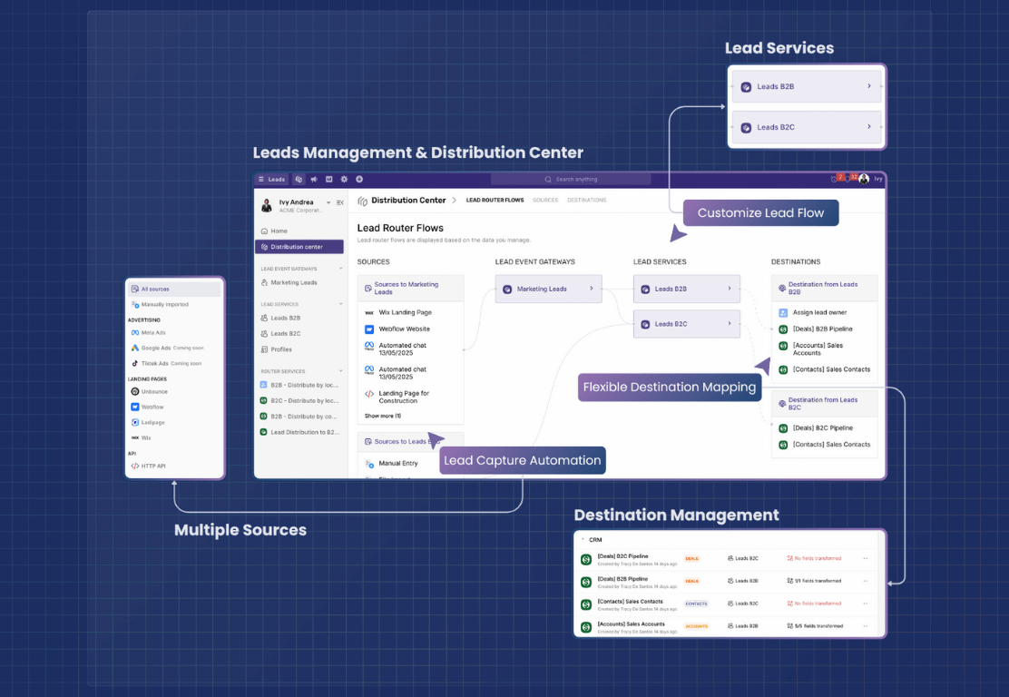
Task: Click the Meta Ads icon in sources list
Action: pos(135,333)
